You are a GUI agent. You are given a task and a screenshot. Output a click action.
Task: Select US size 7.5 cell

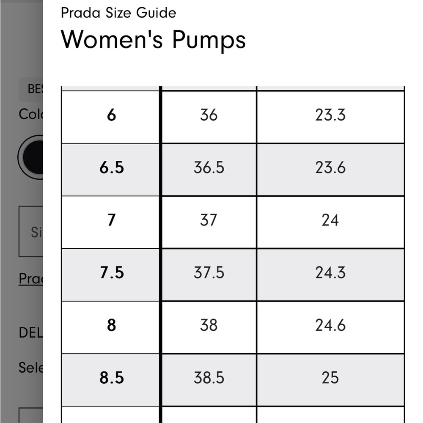110,275
